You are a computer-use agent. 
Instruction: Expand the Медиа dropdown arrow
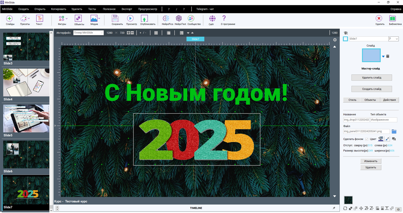point(99,17)
